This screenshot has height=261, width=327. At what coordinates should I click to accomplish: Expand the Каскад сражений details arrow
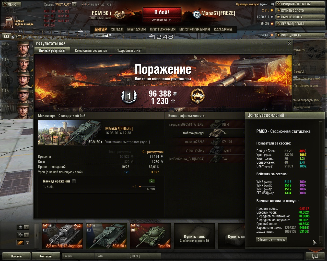point(74,181)
